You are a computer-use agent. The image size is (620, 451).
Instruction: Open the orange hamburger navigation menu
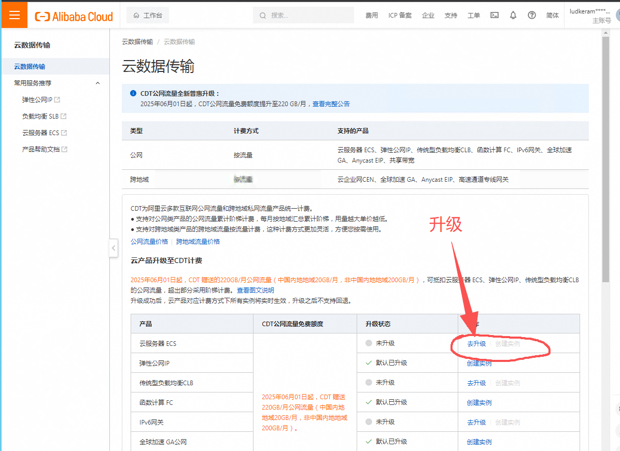pos(14,16)
